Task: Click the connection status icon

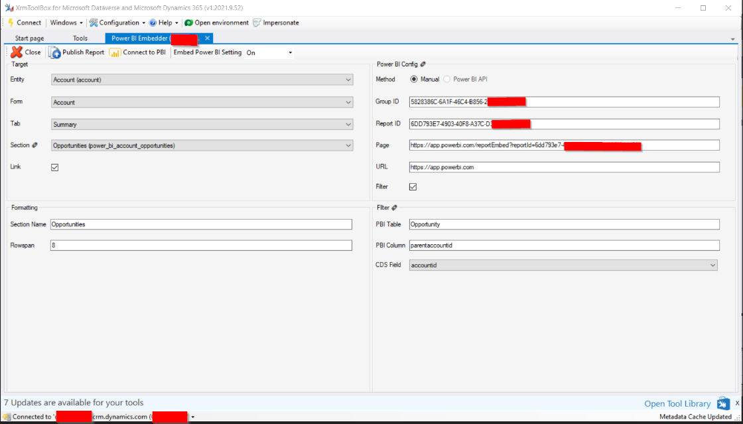Action: [7, 417]
